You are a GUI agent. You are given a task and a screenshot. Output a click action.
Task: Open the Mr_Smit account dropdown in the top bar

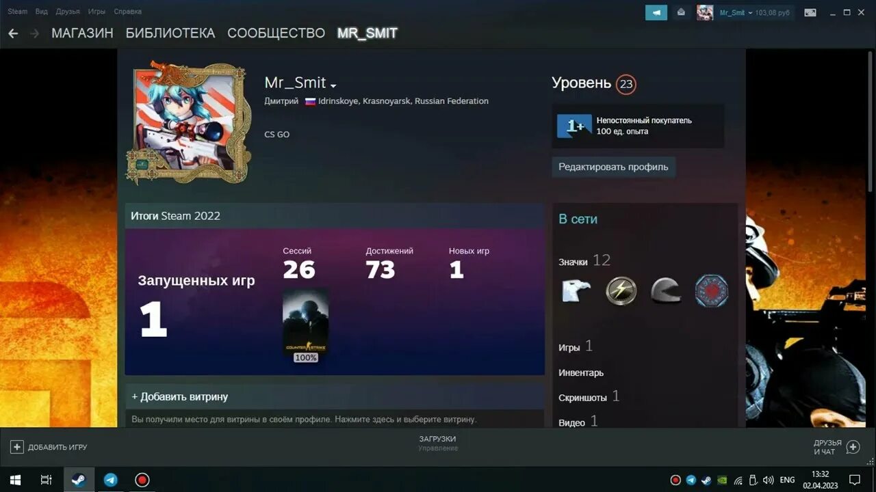click(x=736, y=12)
